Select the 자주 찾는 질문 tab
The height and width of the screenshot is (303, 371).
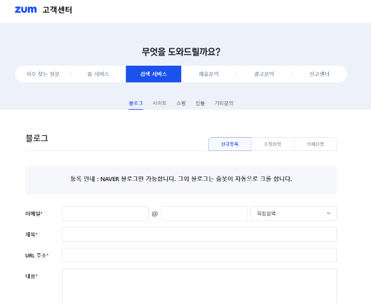point(43,74)
